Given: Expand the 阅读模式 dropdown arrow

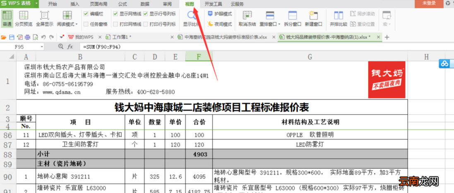Looking at the screenshot, I should point(77,24).
